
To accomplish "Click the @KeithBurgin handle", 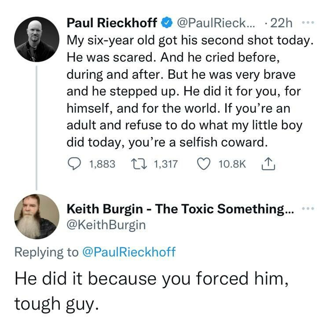I will [x=107, y=225].
